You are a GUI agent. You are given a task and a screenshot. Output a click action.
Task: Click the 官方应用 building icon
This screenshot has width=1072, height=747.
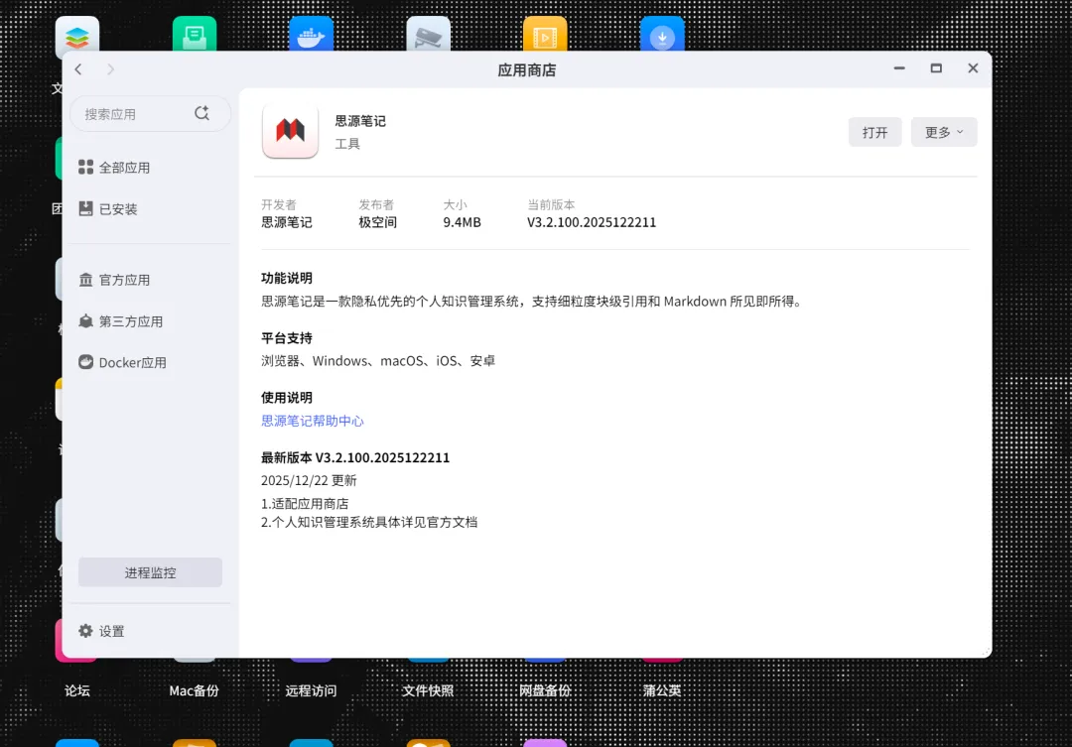click(x=85, y=280)
